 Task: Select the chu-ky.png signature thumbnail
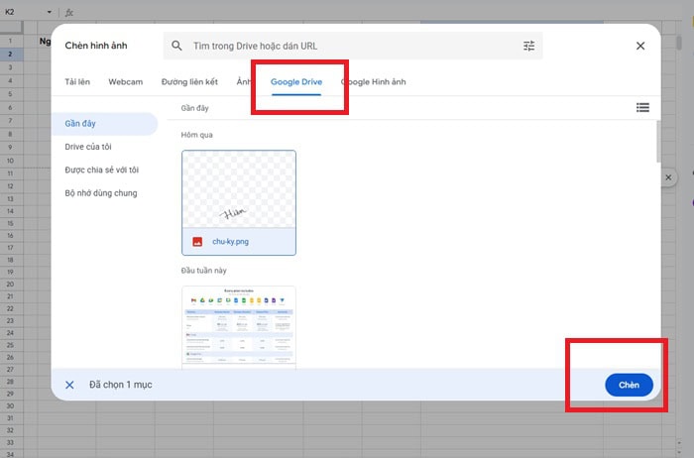[238, 188]
